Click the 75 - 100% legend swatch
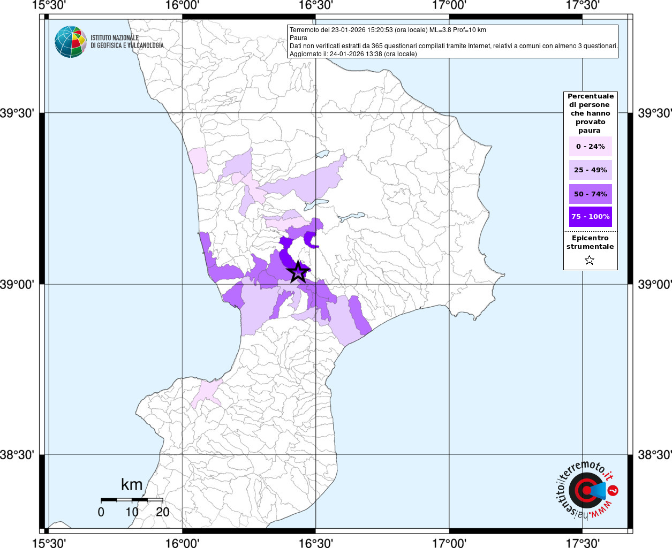 click(591, 217)
